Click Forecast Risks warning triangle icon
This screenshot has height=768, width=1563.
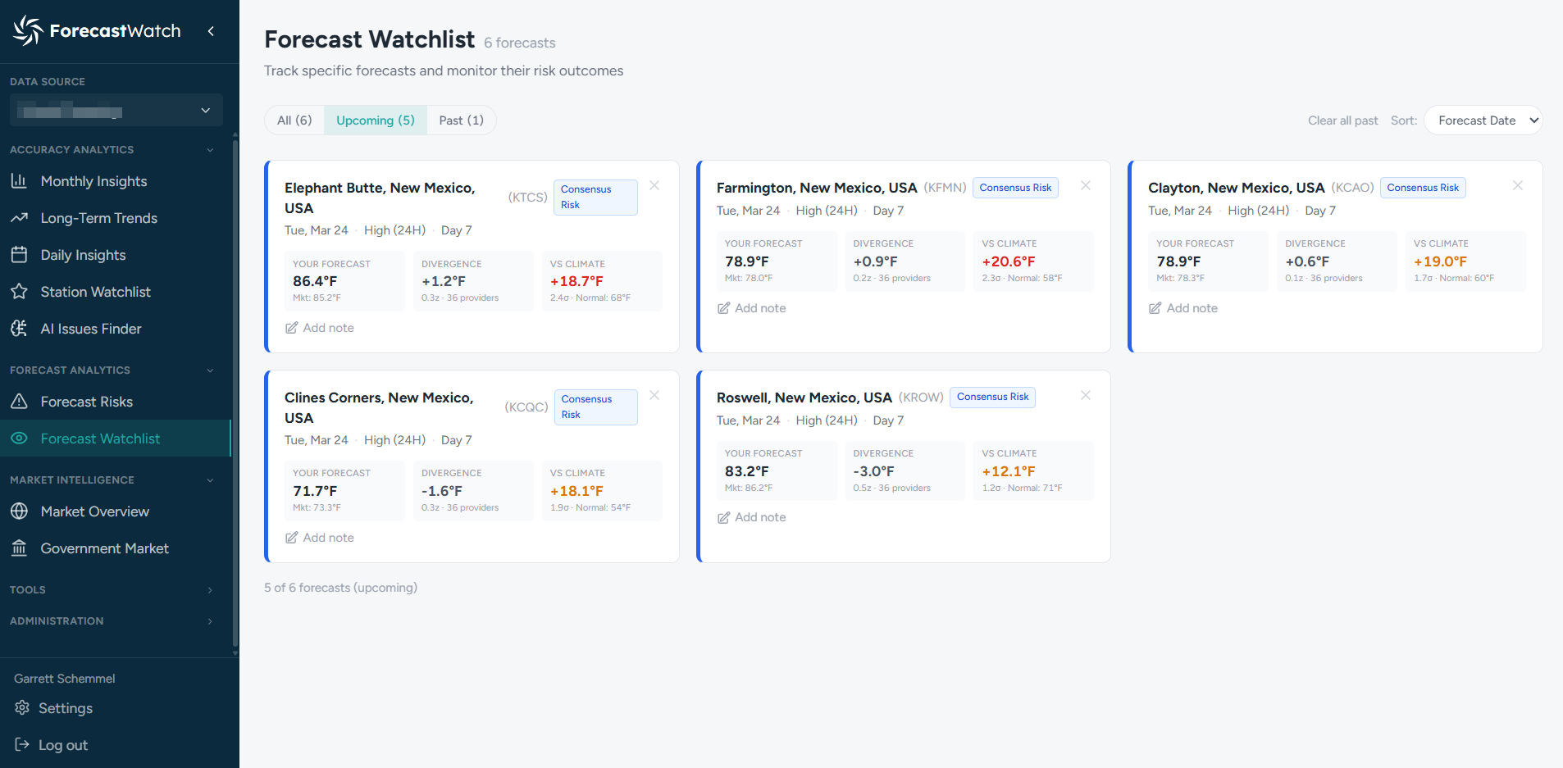[19, 402]
